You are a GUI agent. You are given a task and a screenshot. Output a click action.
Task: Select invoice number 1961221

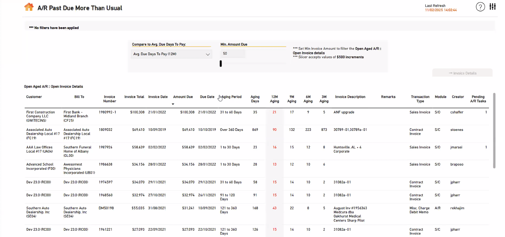[105, 229]
